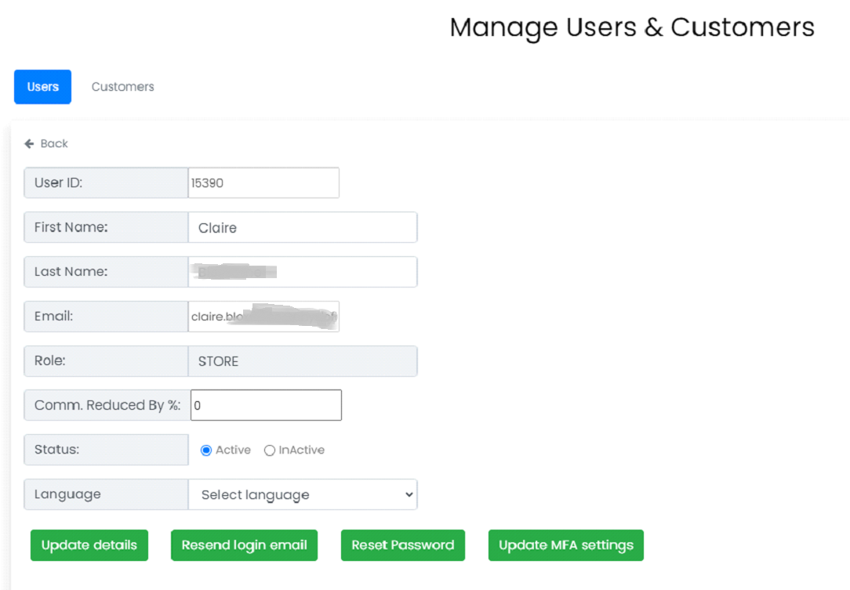850x590 pixels.
Task: Switch to the Users tab
Action: 42,87
